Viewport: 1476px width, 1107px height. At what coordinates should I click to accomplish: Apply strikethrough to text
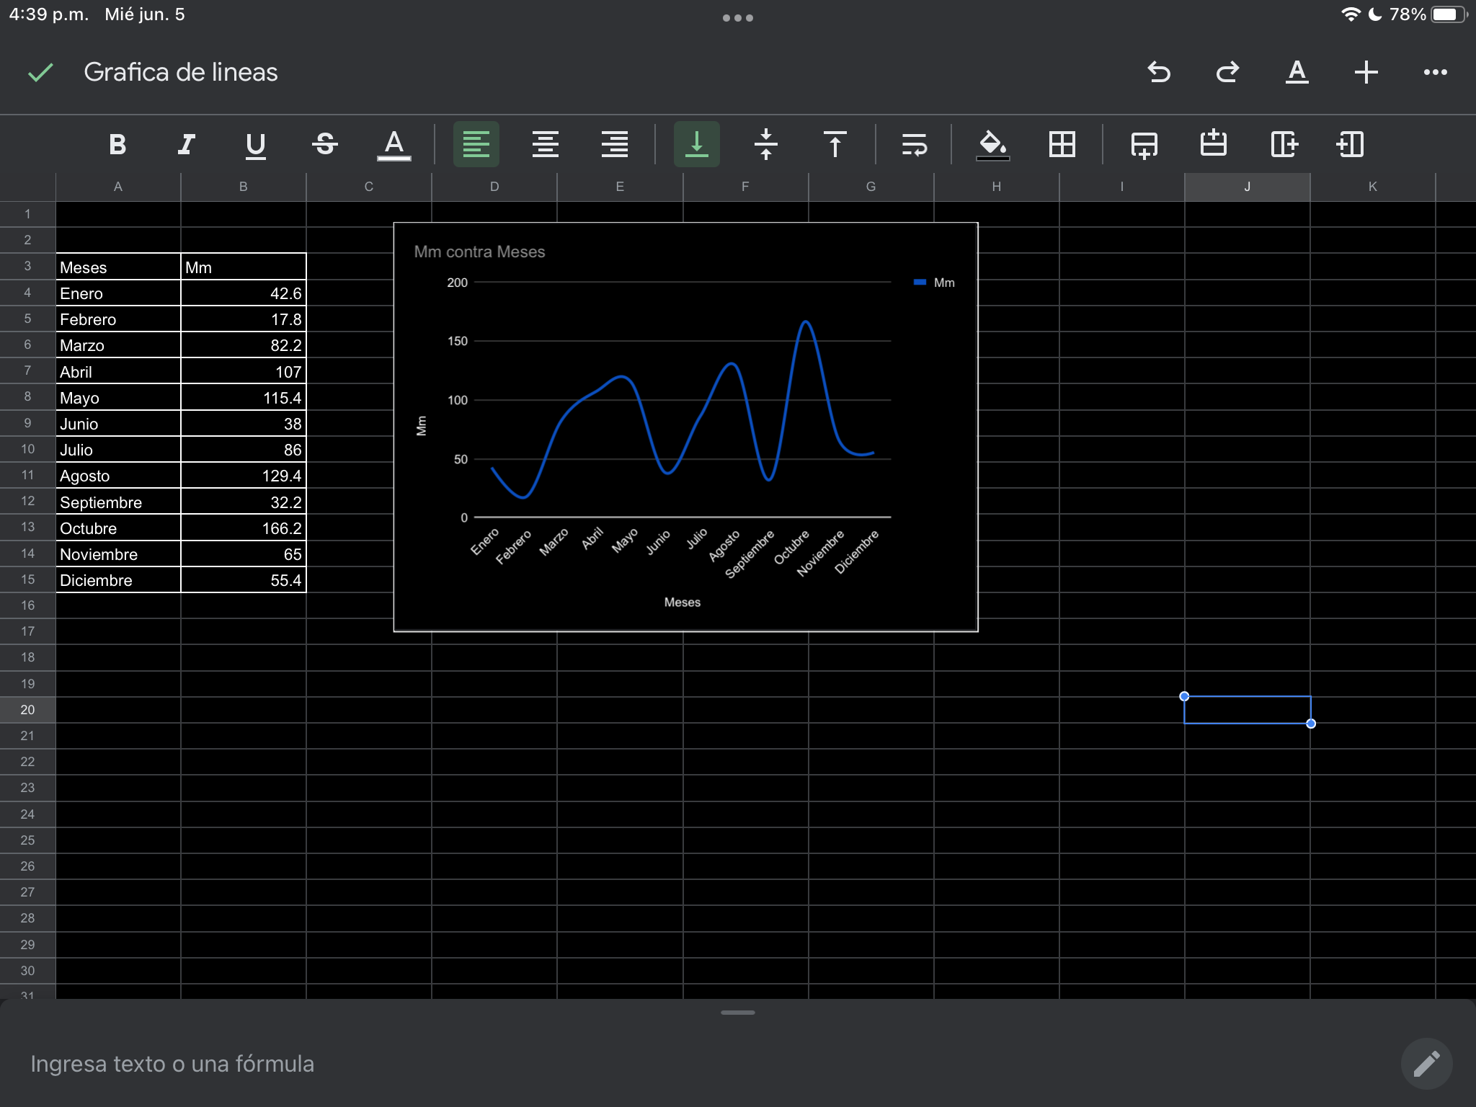point(325,144)
